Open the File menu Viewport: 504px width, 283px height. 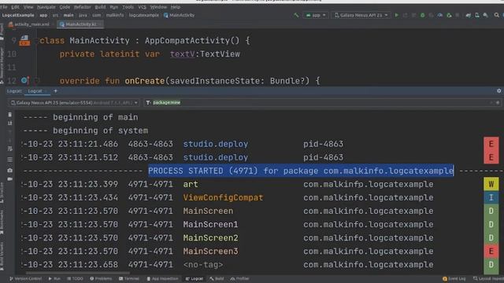(x=4, y=7)
